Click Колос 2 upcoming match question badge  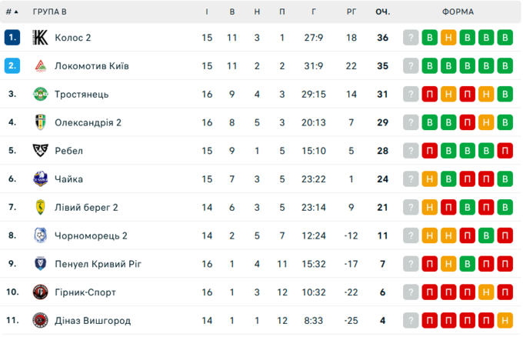(412, 38)
